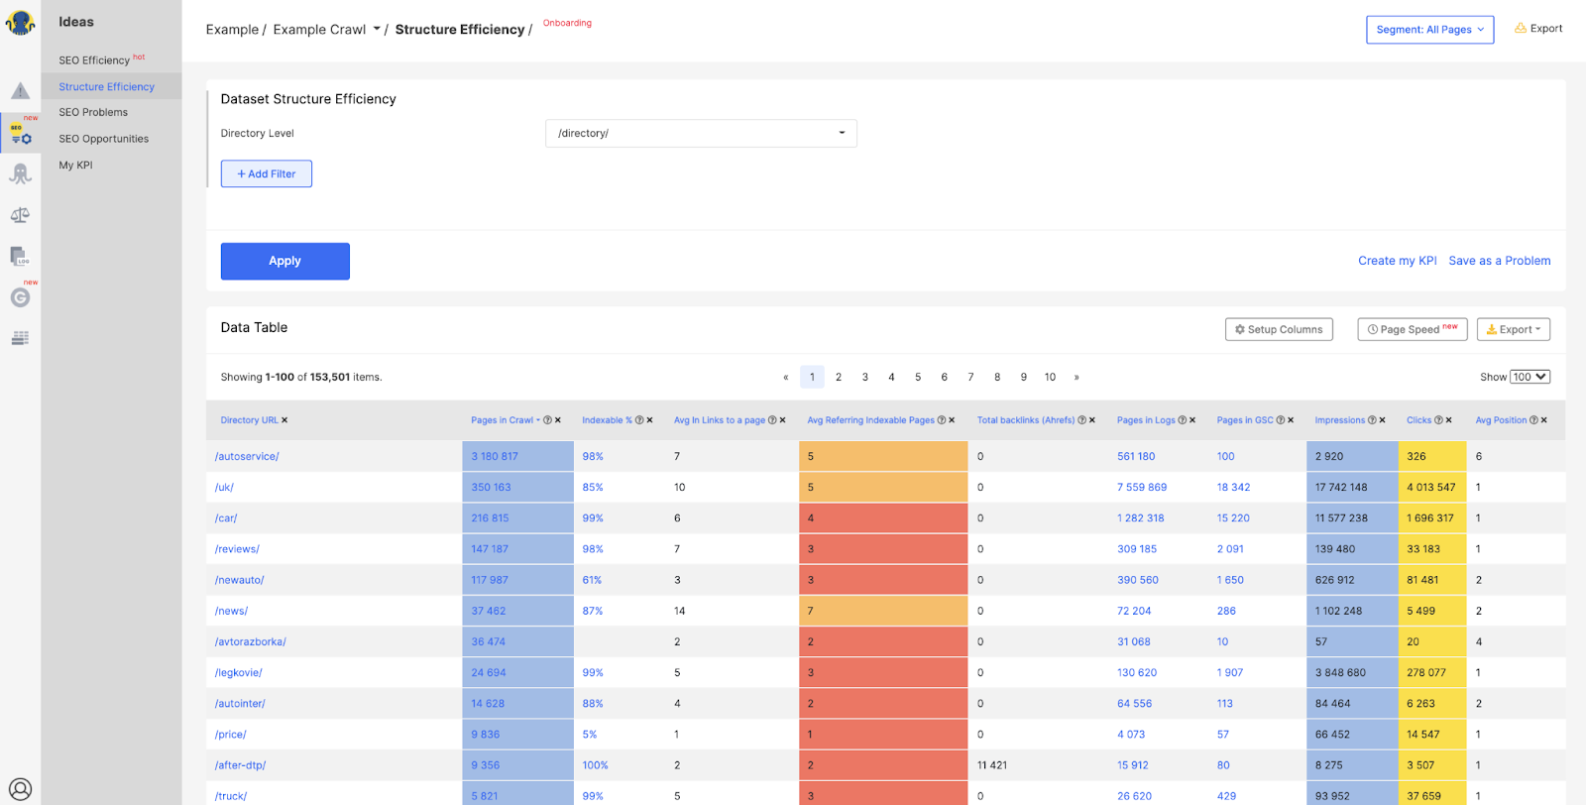Show help for Impressions column

pos(1373,420)
